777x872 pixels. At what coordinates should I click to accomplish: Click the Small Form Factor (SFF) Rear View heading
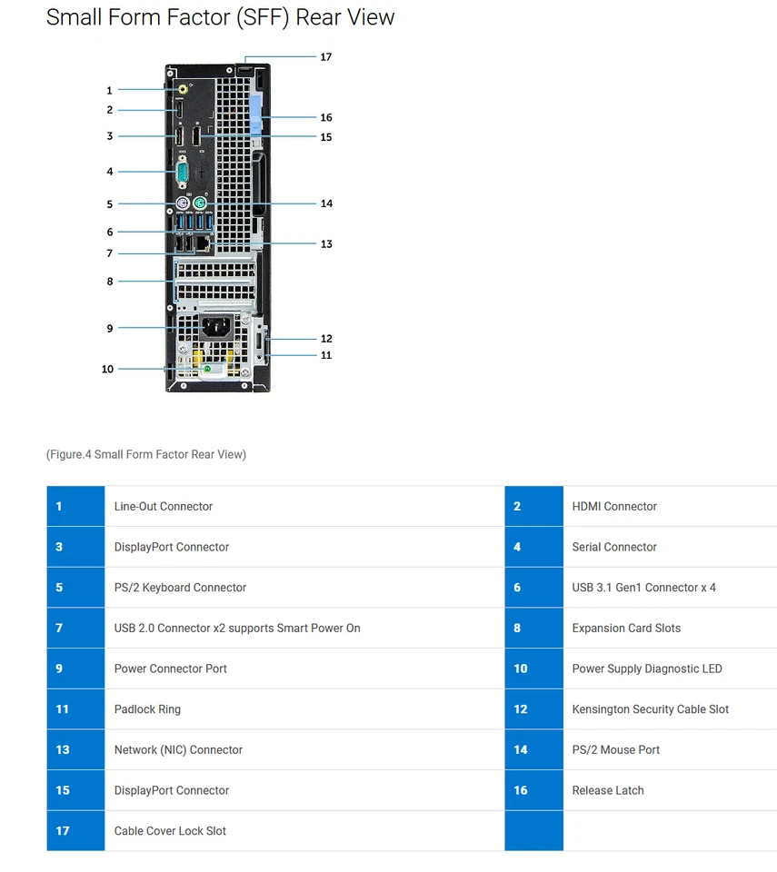[220, 17]
